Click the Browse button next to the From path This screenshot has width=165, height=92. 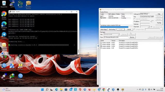coord(132,37)
